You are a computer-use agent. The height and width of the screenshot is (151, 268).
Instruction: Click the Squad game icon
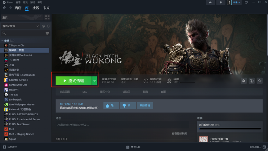point(6,139)
